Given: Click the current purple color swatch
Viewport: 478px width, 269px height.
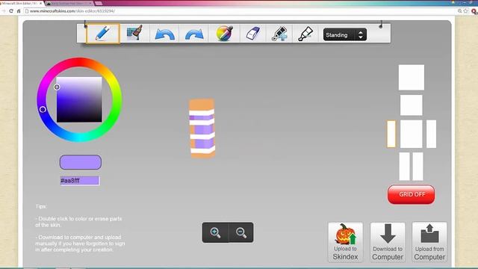Looking at the screenshot, I should coord(81,162).
